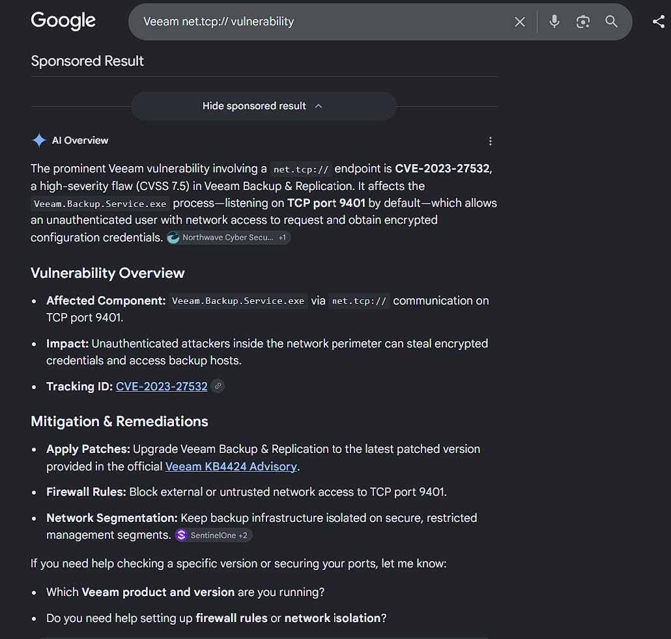The image size is (671, 639).
Task: Open the Google logo homepage
Action: (63, 21)
